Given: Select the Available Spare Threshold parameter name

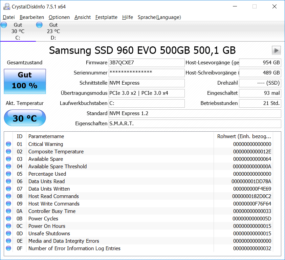Looking at the screenshot, I should (58, 167).
